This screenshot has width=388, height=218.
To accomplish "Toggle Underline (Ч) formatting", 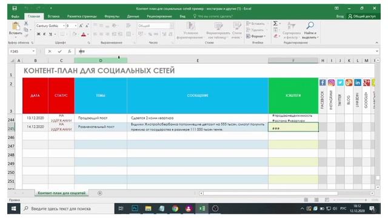I will 50,35.
